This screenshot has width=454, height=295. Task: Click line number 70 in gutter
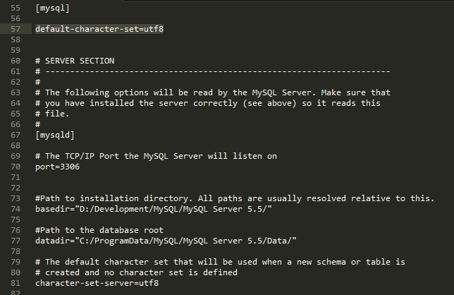(16, 165)
